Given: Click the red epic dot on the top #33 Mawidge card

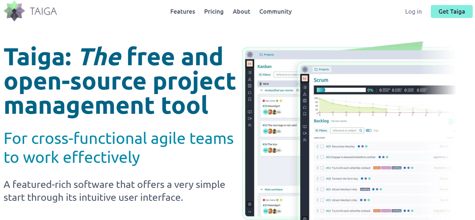Looking at the screenshot, I should [264, 101].
